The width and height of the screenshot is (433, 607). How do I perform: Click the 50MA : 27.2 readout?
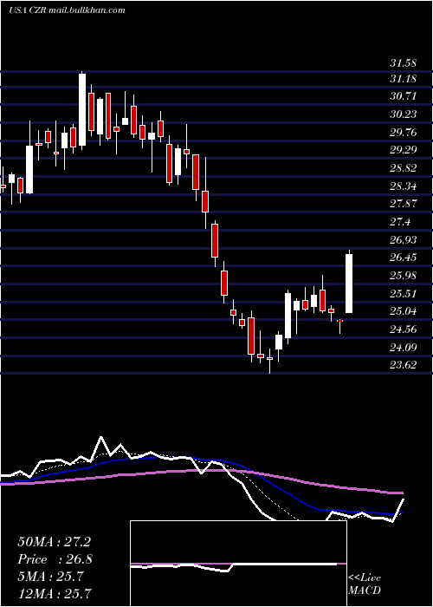[54, 542]
